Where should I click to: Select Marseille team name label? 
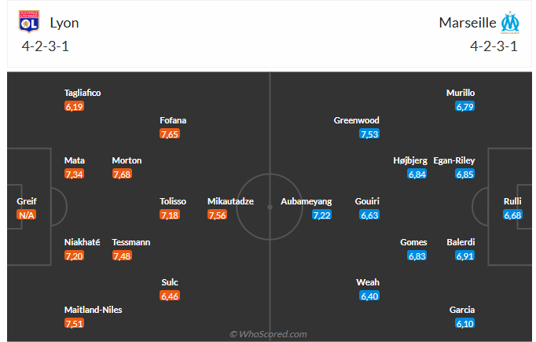tap(466, 23)
